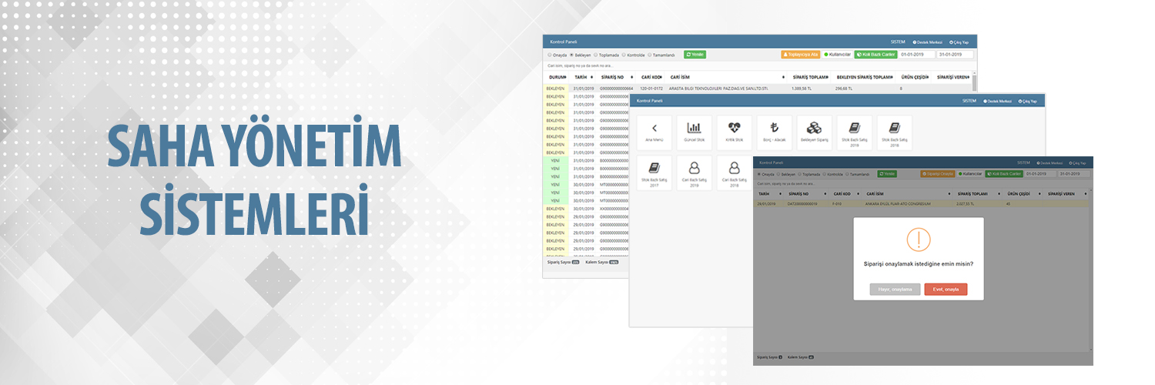
Task: Open the Stok Bazlı Satış 2017 tile
Action: point(654,172)
